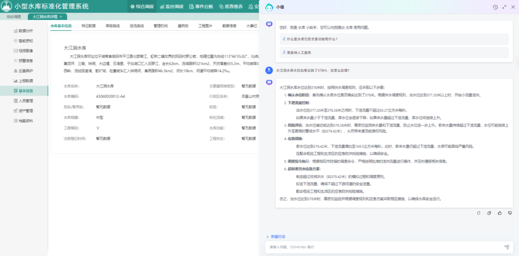Select the 管理机构 tab
Image resolution: width=519 pixels, height=256 pixels.
161,25
